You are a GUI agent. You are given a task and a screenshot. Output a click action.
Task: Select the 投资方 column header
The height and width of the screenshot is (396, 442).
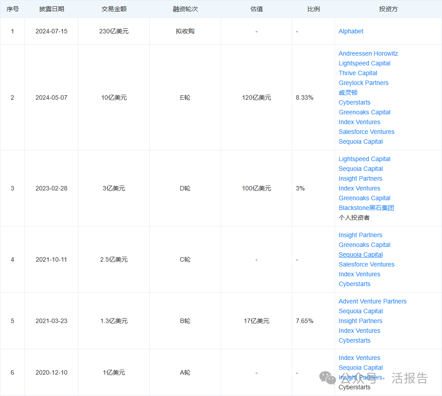pyautogui.click(x=388, y=9)
